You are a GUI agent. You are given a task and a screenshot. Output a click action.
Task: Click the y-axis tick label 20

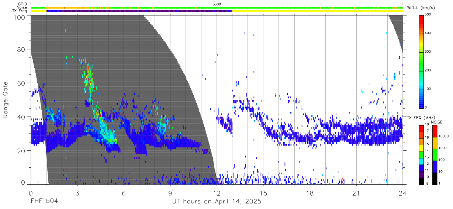pos(21,151)
